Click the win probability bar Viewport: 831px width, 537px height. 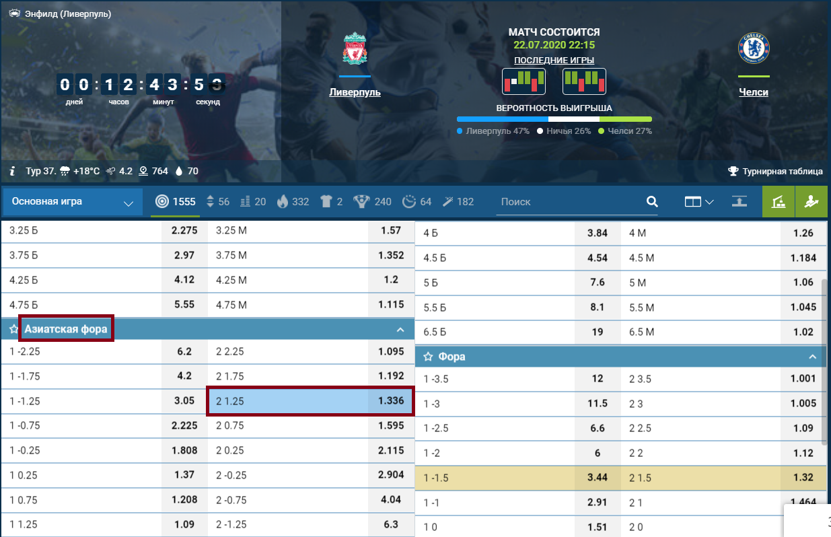point(554,119)
